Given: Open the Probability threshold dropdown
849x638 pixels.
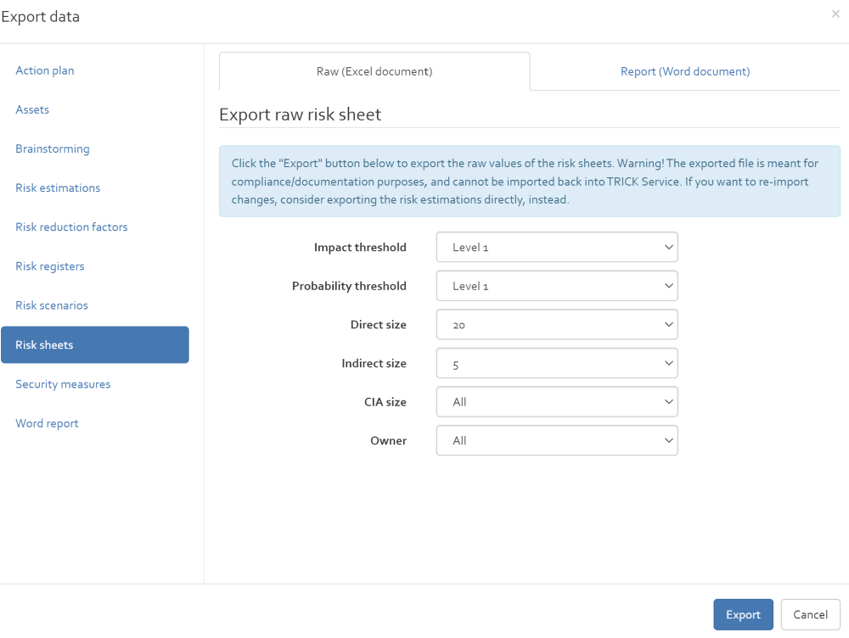Looking at the screenshot, I should (x=557, y=286).
